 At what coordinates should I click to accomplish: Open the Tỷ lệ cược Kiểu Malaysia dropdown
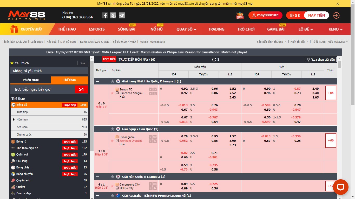click(330, 42)
